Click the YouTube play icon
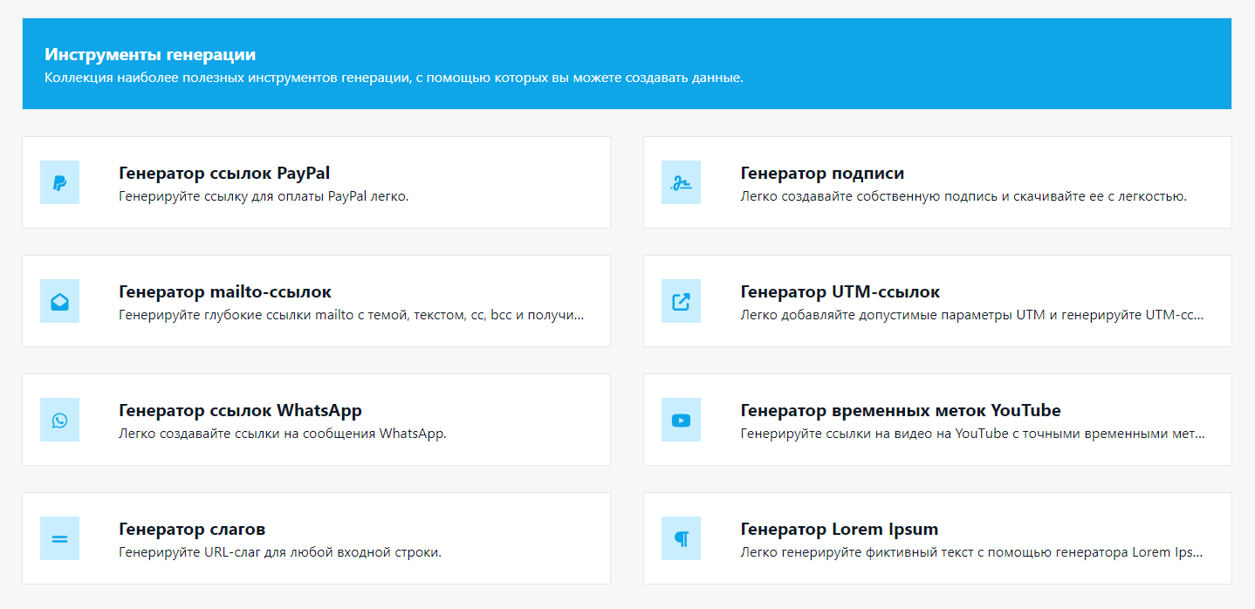Image resolution: width=1255 pixels, height=609 pixels. 681,420
